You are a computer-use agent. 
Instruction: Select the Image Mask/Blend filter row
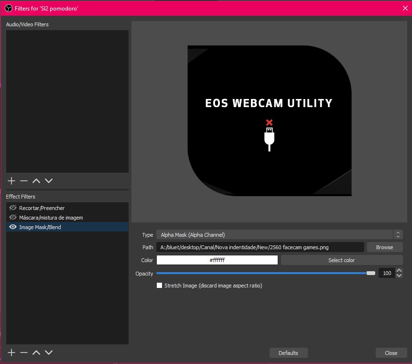pos(67,227)
